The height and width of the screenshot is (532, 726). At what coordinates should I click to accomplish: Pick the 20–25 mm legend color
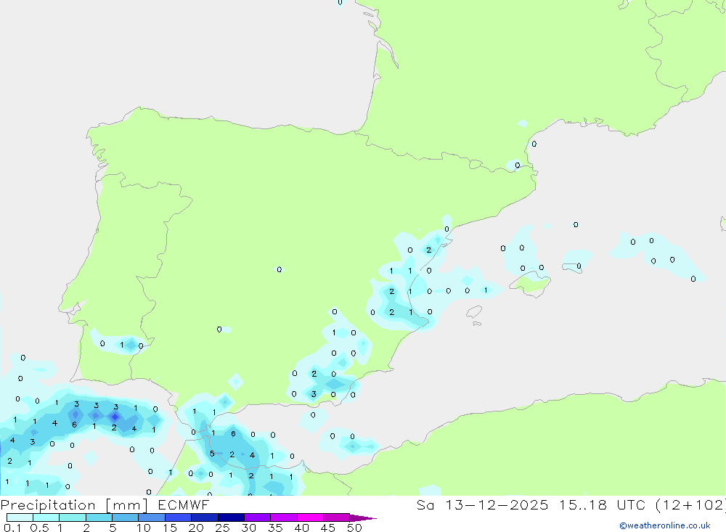coord(204,517)
